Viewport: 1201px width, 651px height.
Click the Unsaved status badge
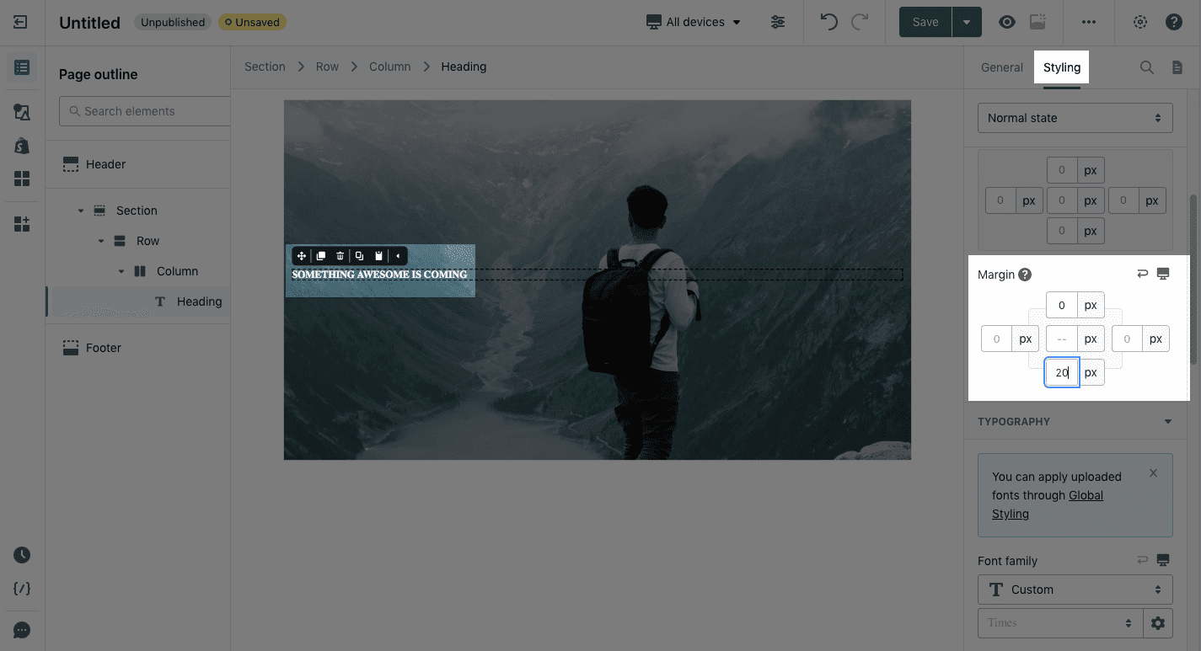[x=252, y=23]
